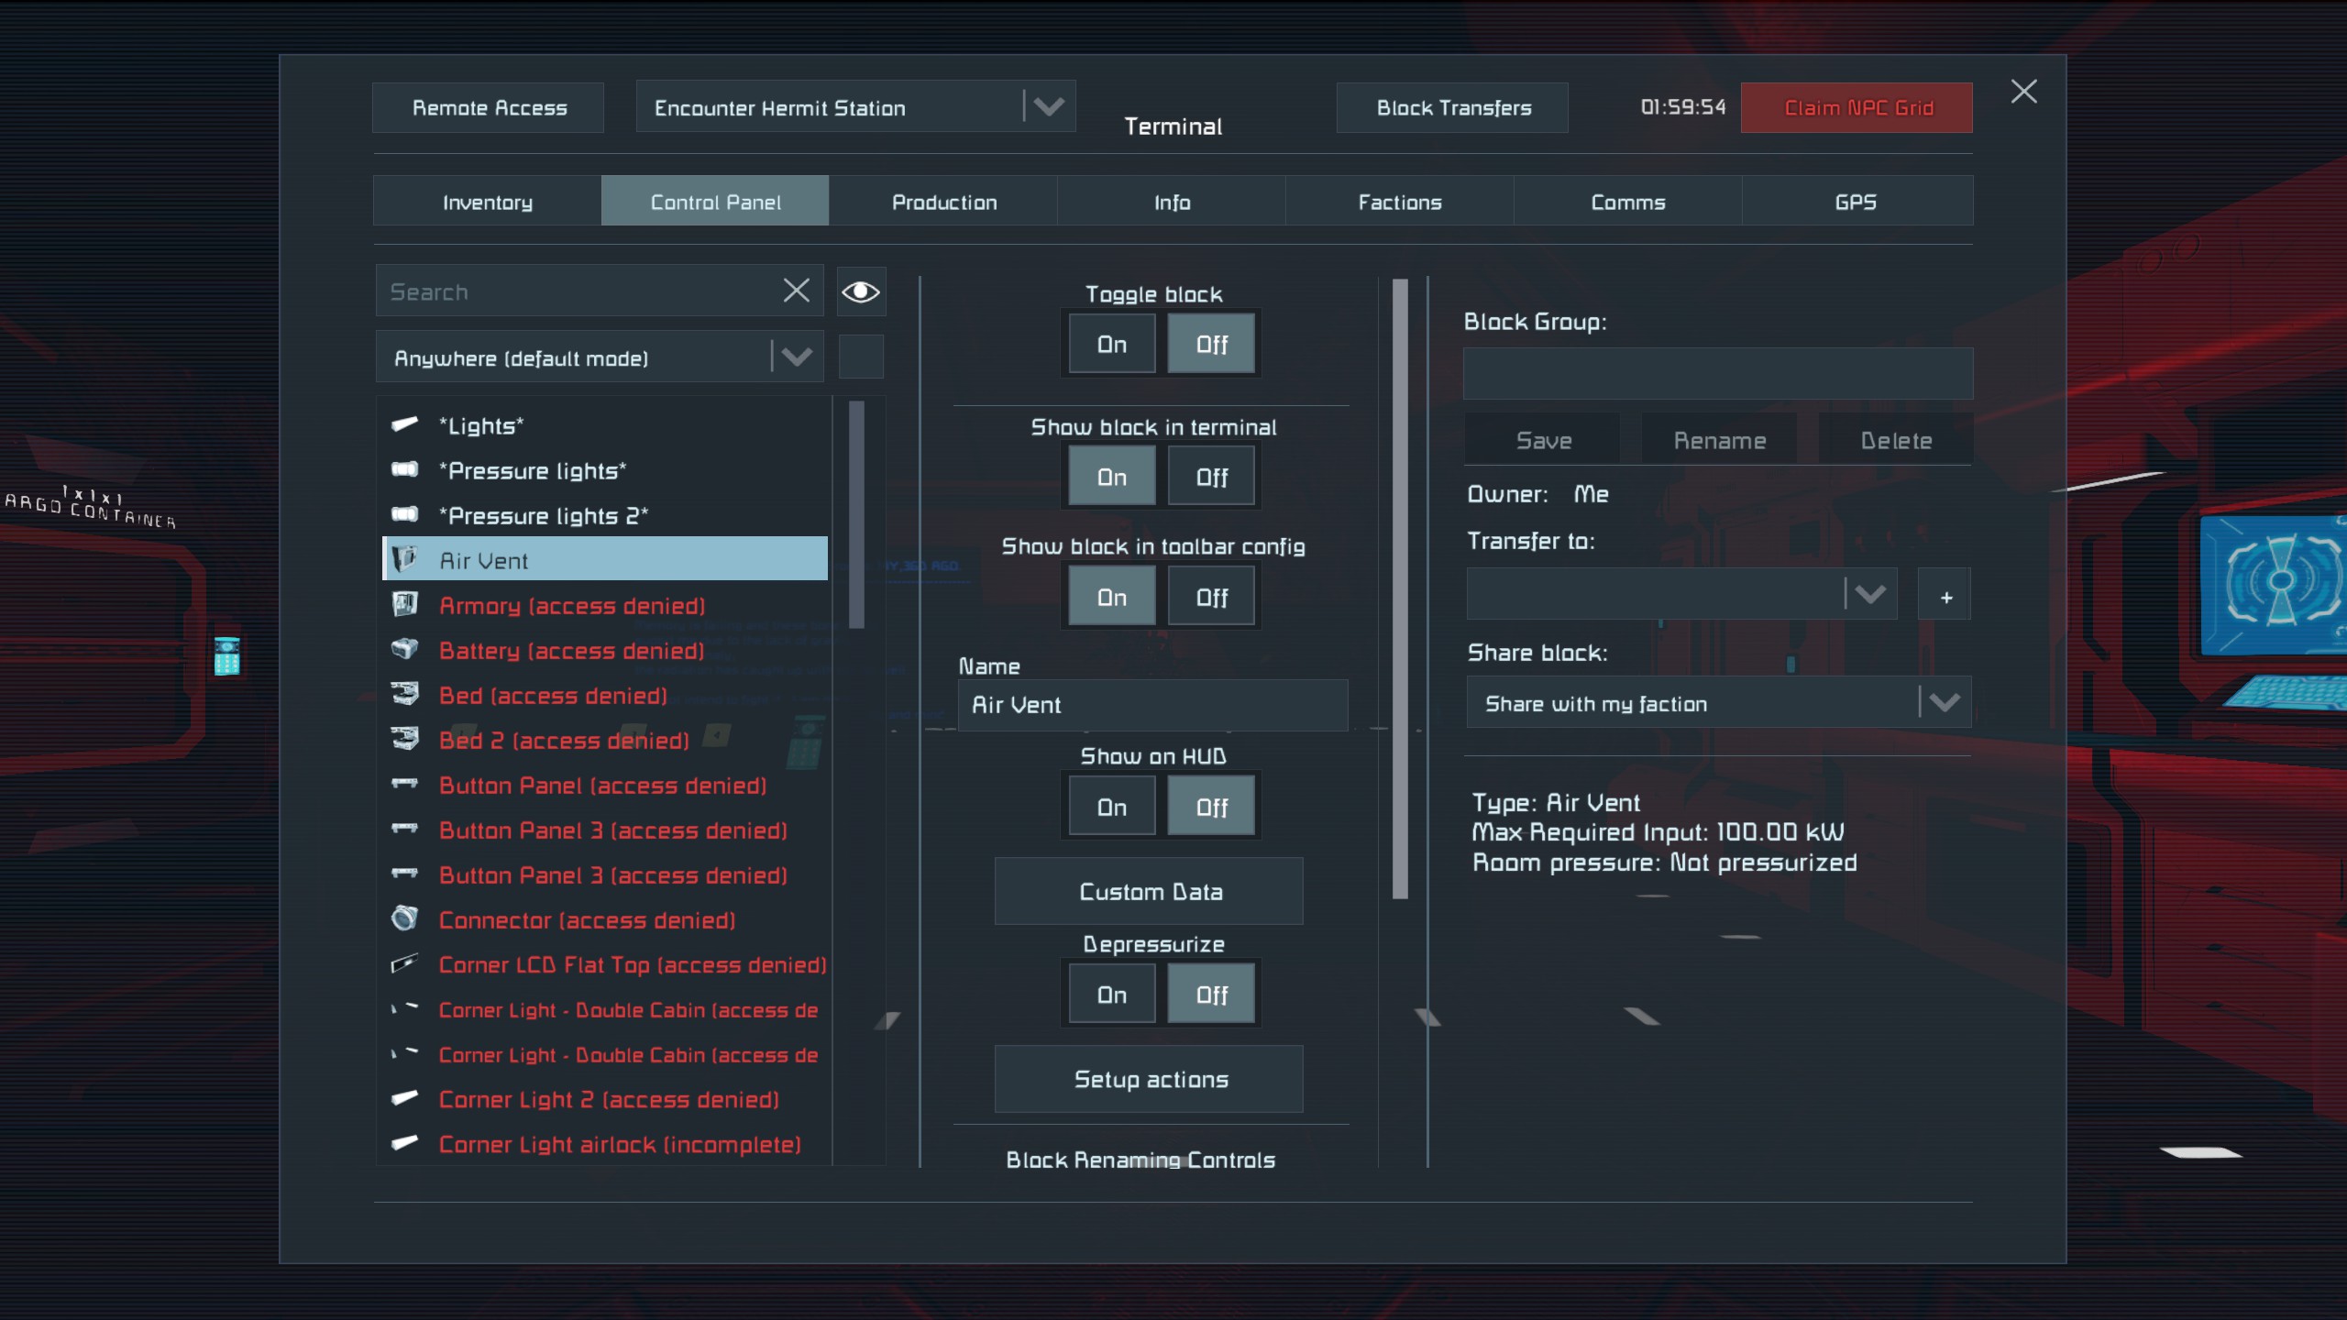Switch to the Inventory tab

point(487,202)
